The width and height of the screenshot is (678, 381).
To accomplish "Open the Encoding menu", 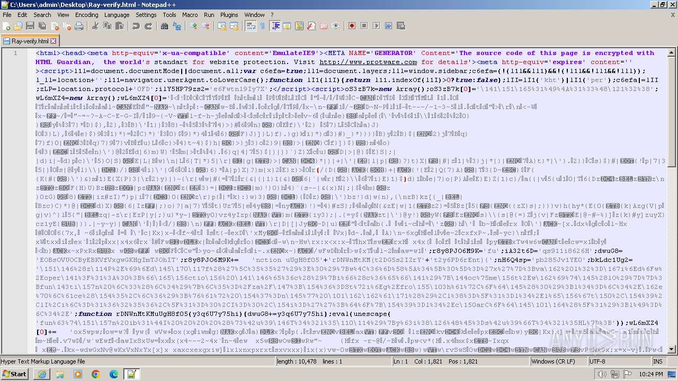I will click(x=87, y=15).
